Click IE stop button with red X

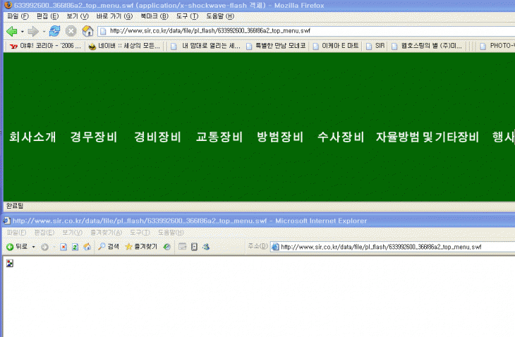(x=63, y=247)
